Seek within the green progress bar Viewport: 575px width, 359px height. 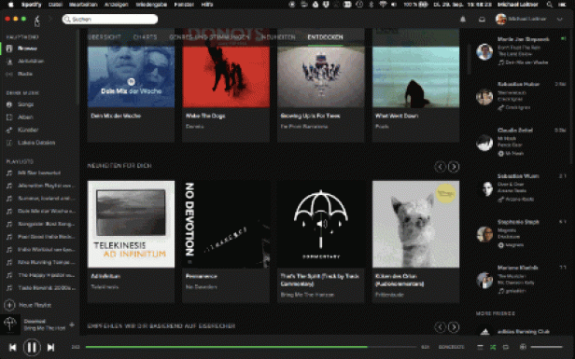pos(226,347)
